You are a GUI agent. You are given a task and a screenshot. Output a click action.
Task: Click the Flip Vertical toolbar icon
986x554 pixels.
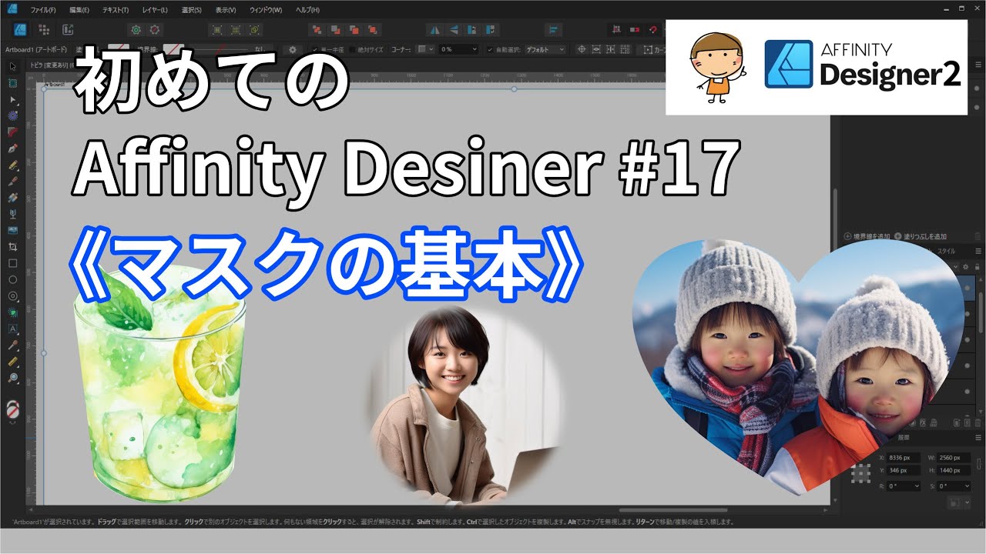click(x=454, y=30)
